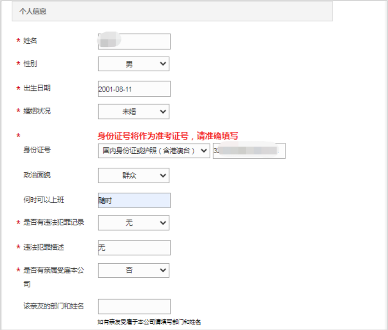
Task: Click the 违法犯罪描述 description input field
Action: pos(134,248)
